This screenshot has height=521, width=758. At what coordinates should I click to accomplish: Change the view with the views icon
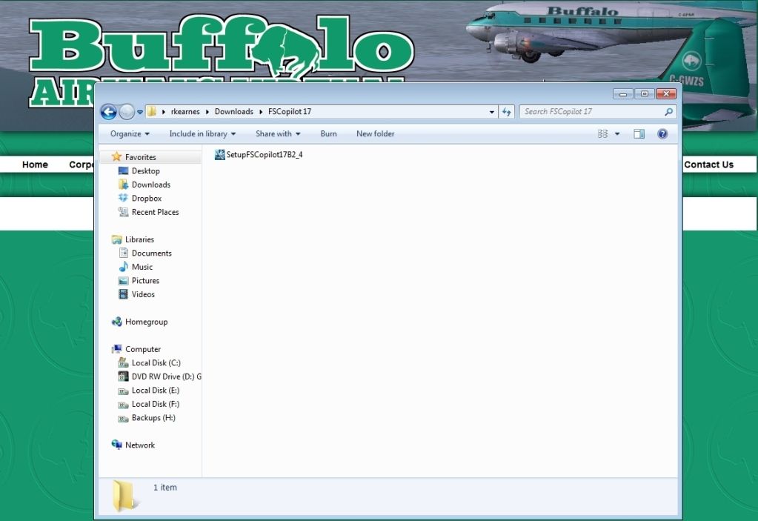[x=603, y=134]
